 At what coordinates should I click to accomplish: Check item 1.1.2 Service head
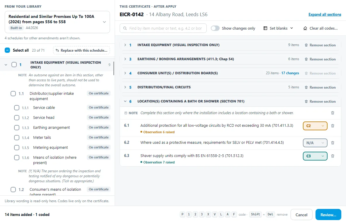pyautogui.click(x=17, y=118)
